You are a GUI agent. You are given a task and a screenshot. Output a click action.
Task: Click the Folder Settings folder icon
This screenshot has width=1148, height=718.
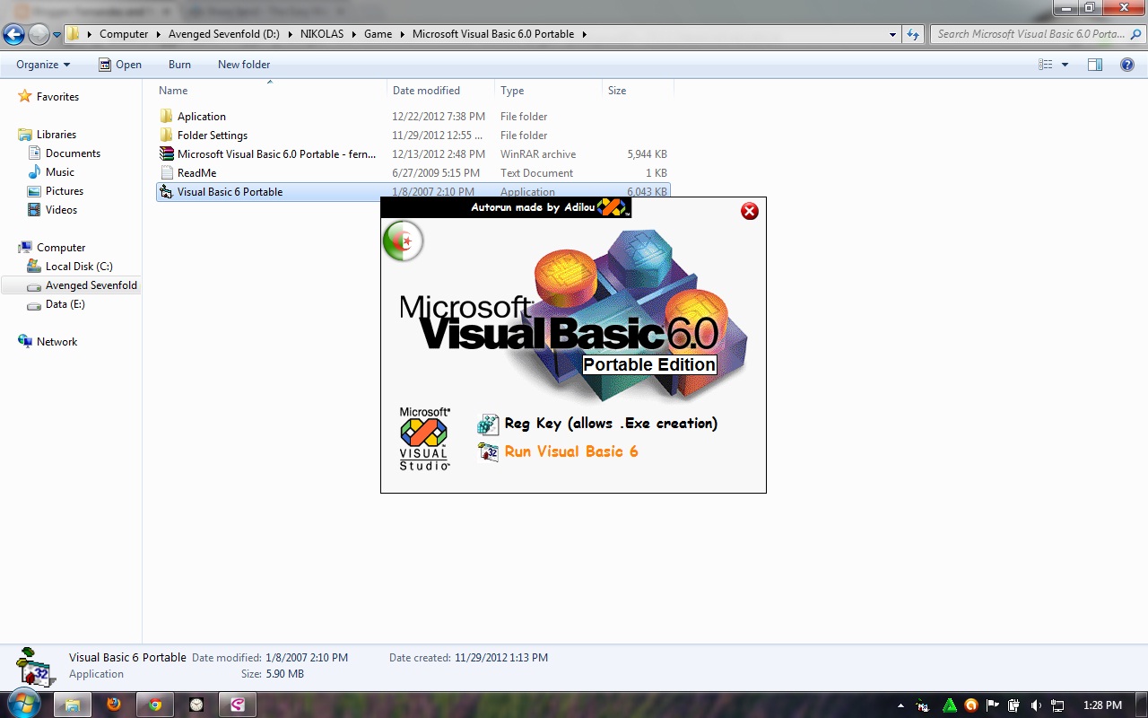pyautogui.click(x=166, y=136)
